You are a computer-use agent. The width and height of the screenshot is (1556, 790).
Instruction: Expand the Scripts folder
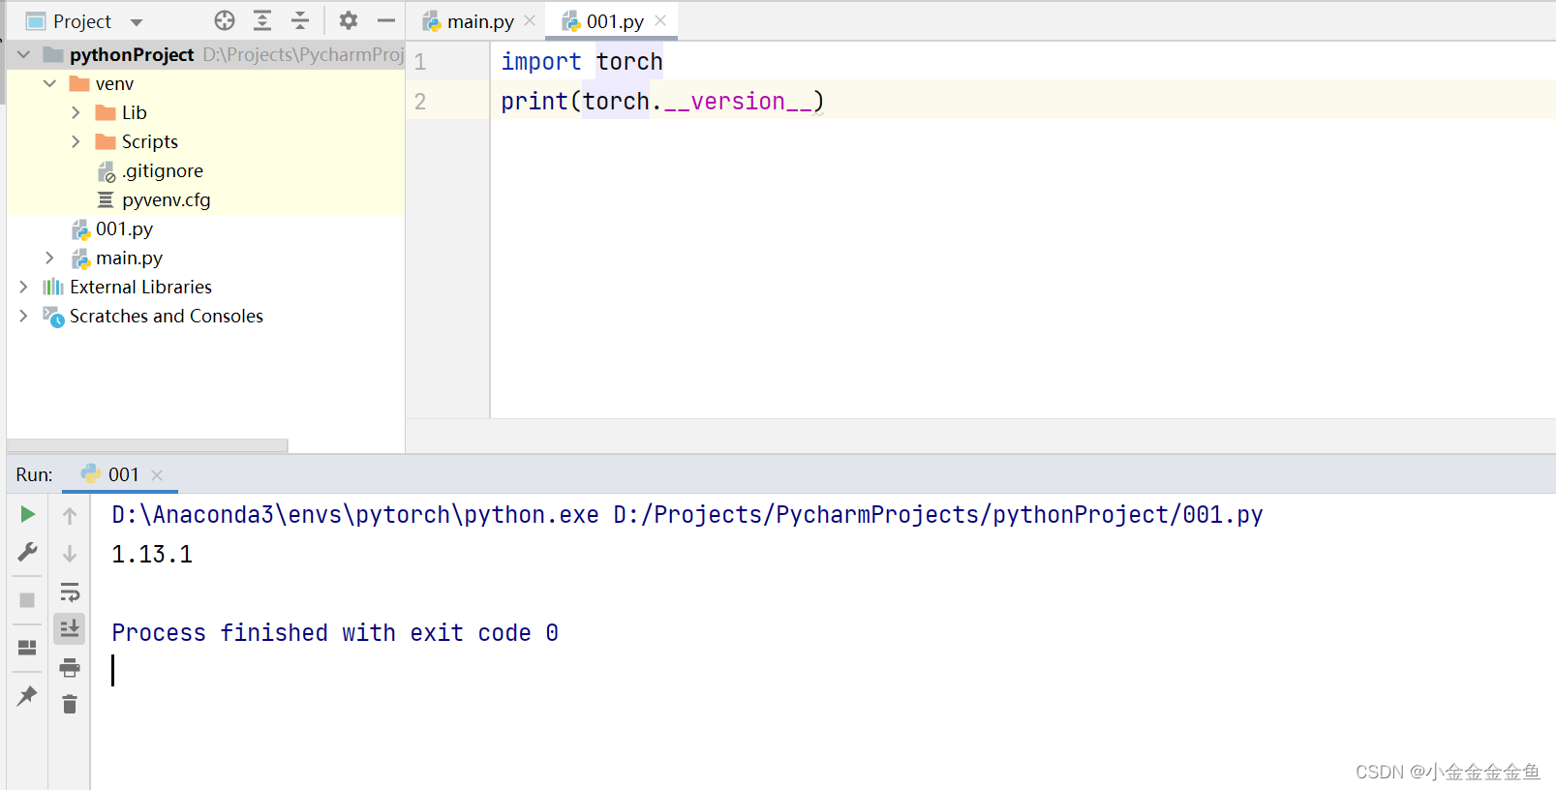76,142
